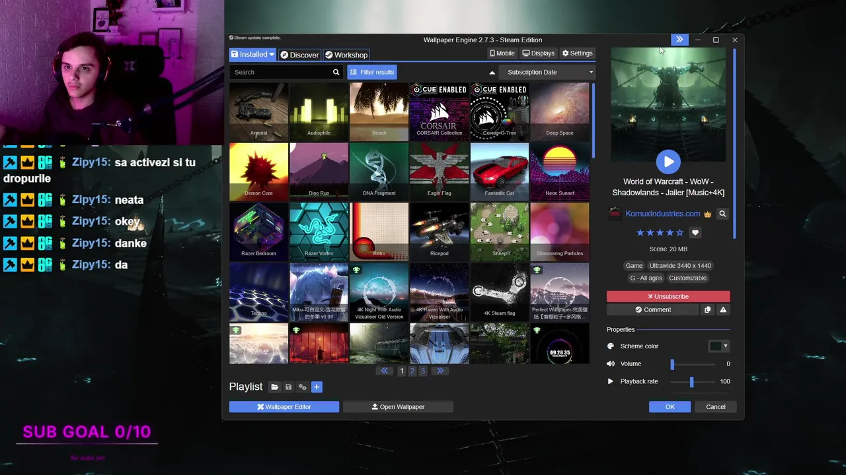Open Subscription Date sort dropdown
Image resolution: width=846 pixels, height=475 pixels.
tap(547, 72)
